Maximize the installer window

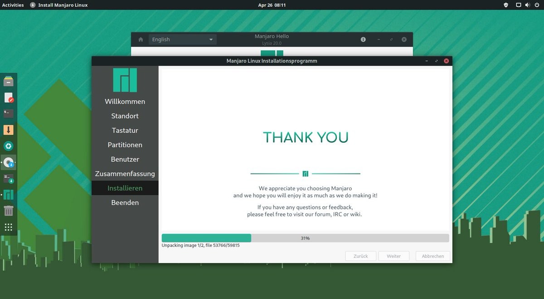(x=437, y=61)
